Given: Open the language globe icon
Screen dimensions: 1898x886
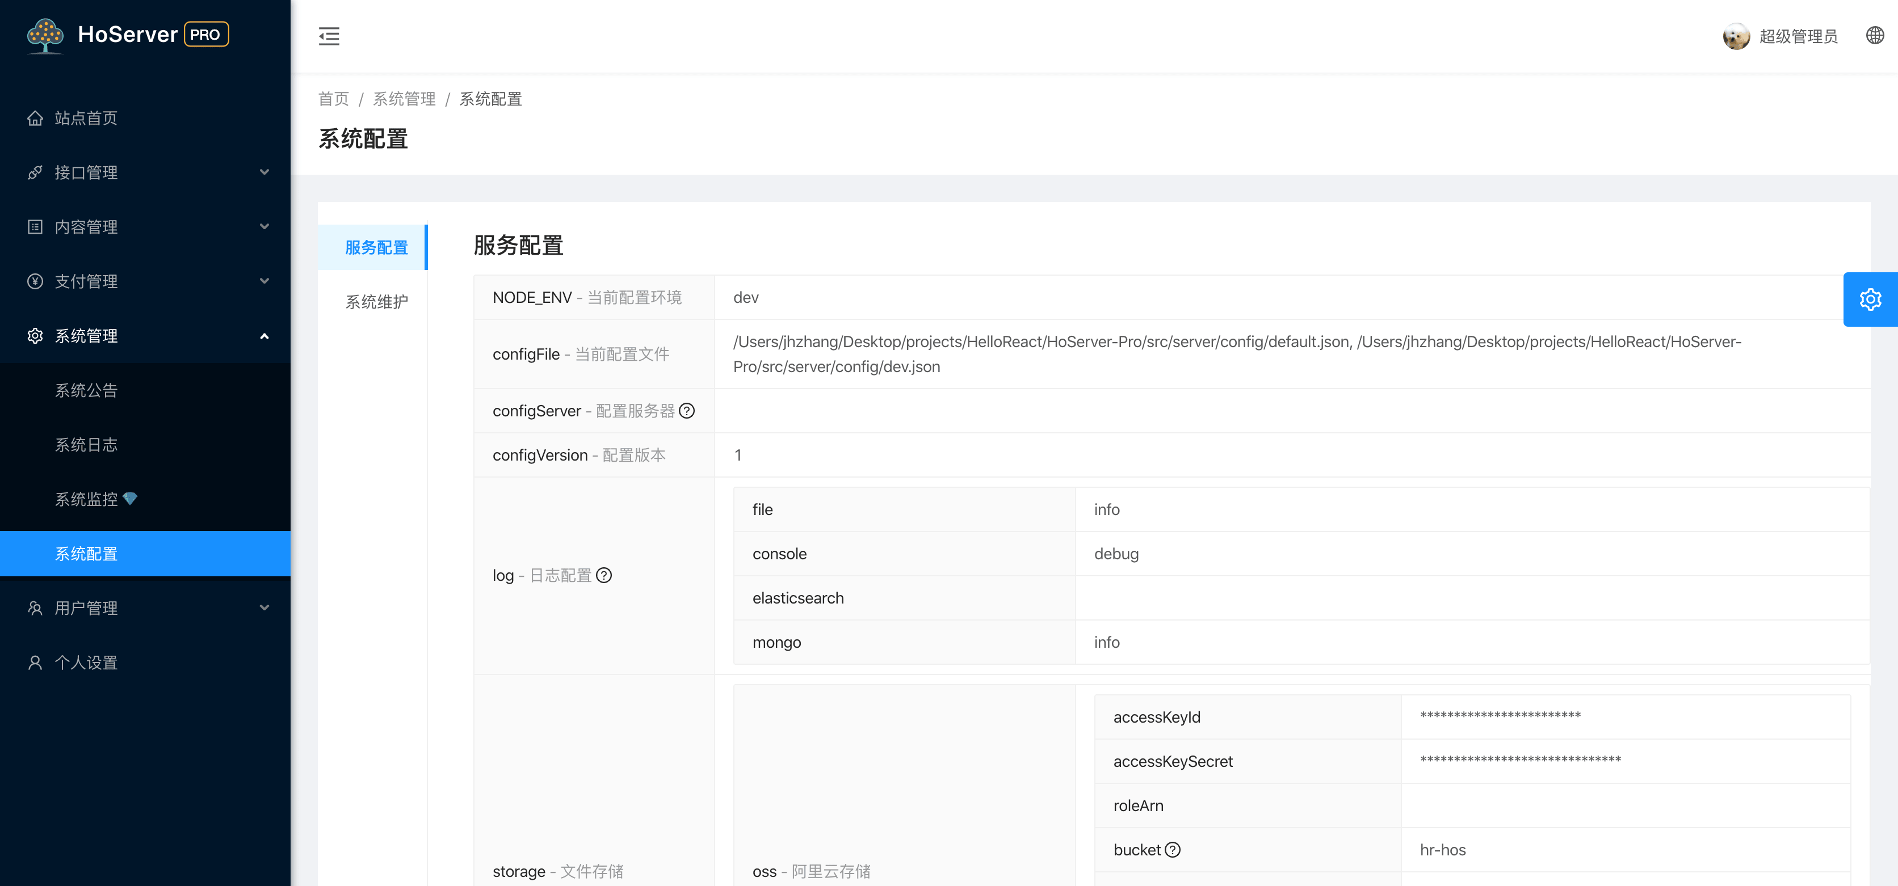Looking at the screenshot, I should coord(1875,35).
